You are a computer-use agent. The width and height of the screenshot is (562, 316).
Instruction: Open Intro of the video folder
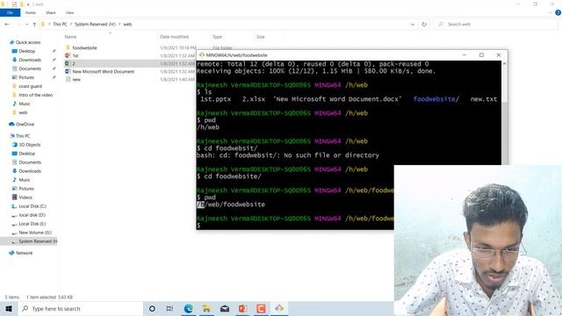[35, 95]
